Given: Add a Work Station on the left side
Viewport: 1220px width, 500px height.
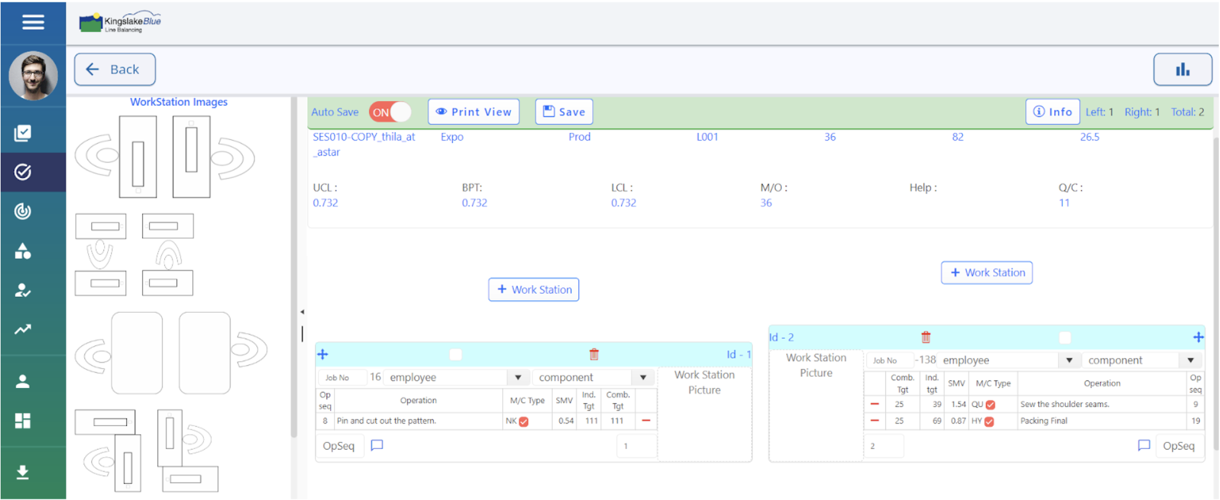Looking at the screenshot, I should pos(534,289).
